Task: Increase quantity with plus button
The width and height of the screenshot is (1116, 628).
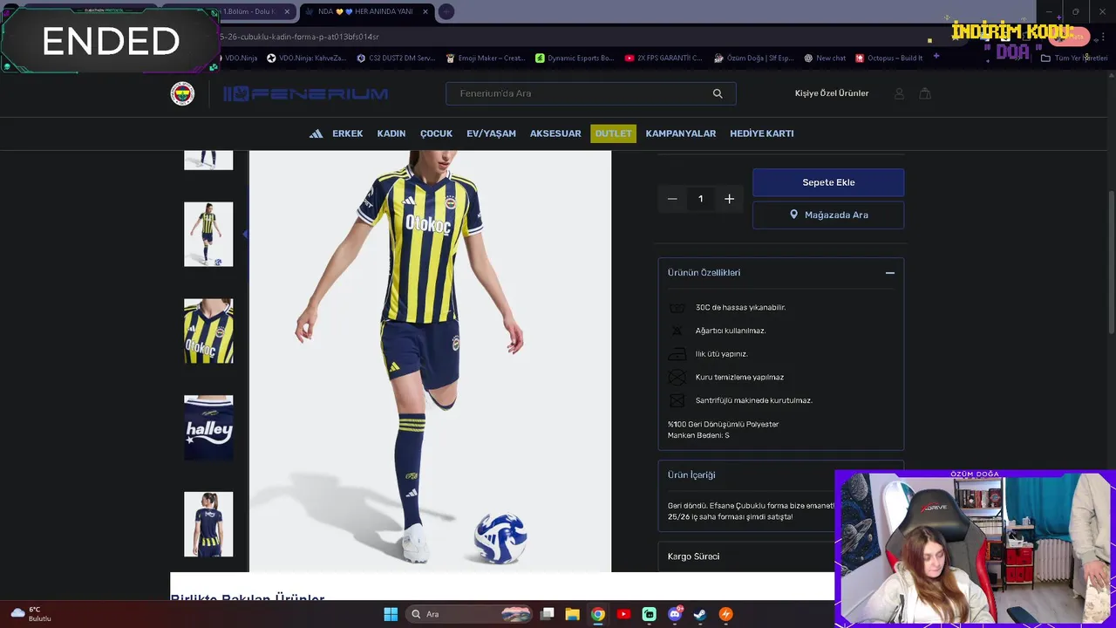Action: [x=730, y=199]
